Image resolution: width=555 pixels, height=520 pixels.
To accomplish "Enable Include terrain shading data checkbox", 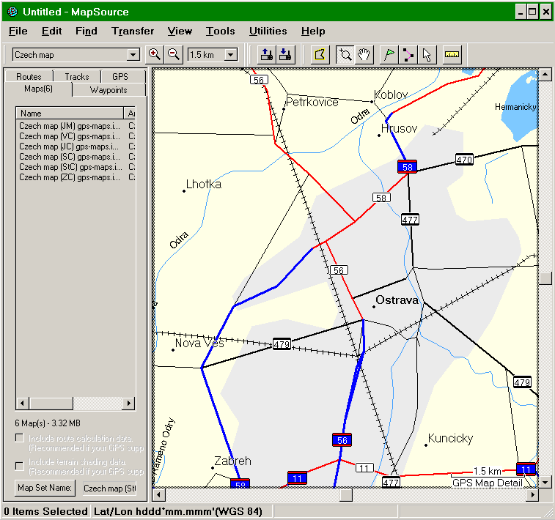I will click(20, 466).
